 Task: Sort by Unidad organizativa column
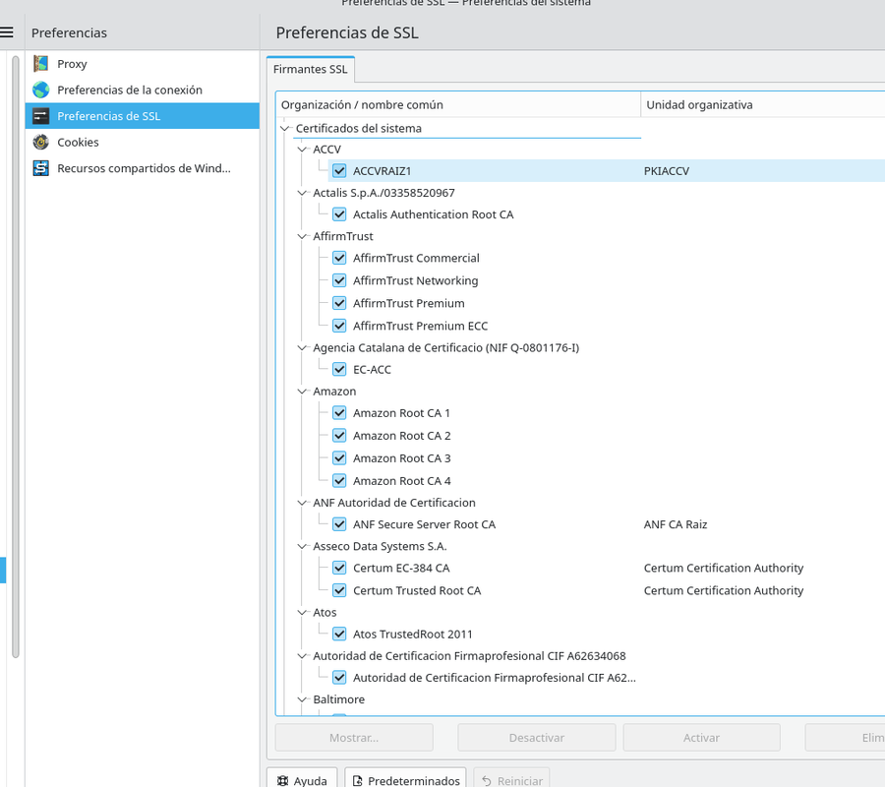(763, 104)
